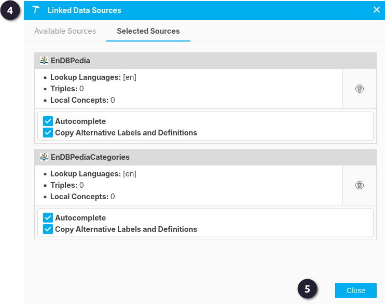Click the blue Close button
The image size is (385, 304).
click(356, 291)
